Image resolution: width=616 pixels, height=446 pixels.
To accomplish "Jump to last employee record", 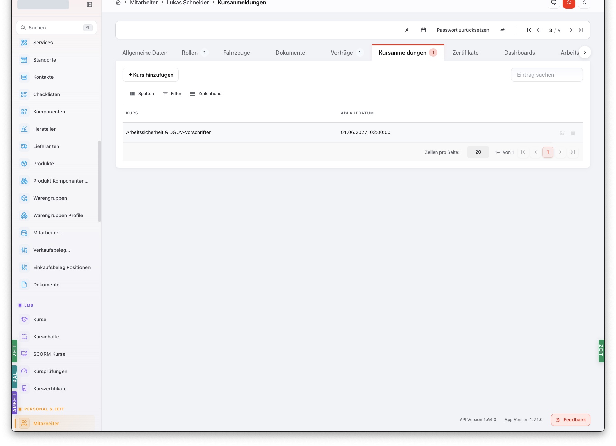I will (x=581, y=30).
